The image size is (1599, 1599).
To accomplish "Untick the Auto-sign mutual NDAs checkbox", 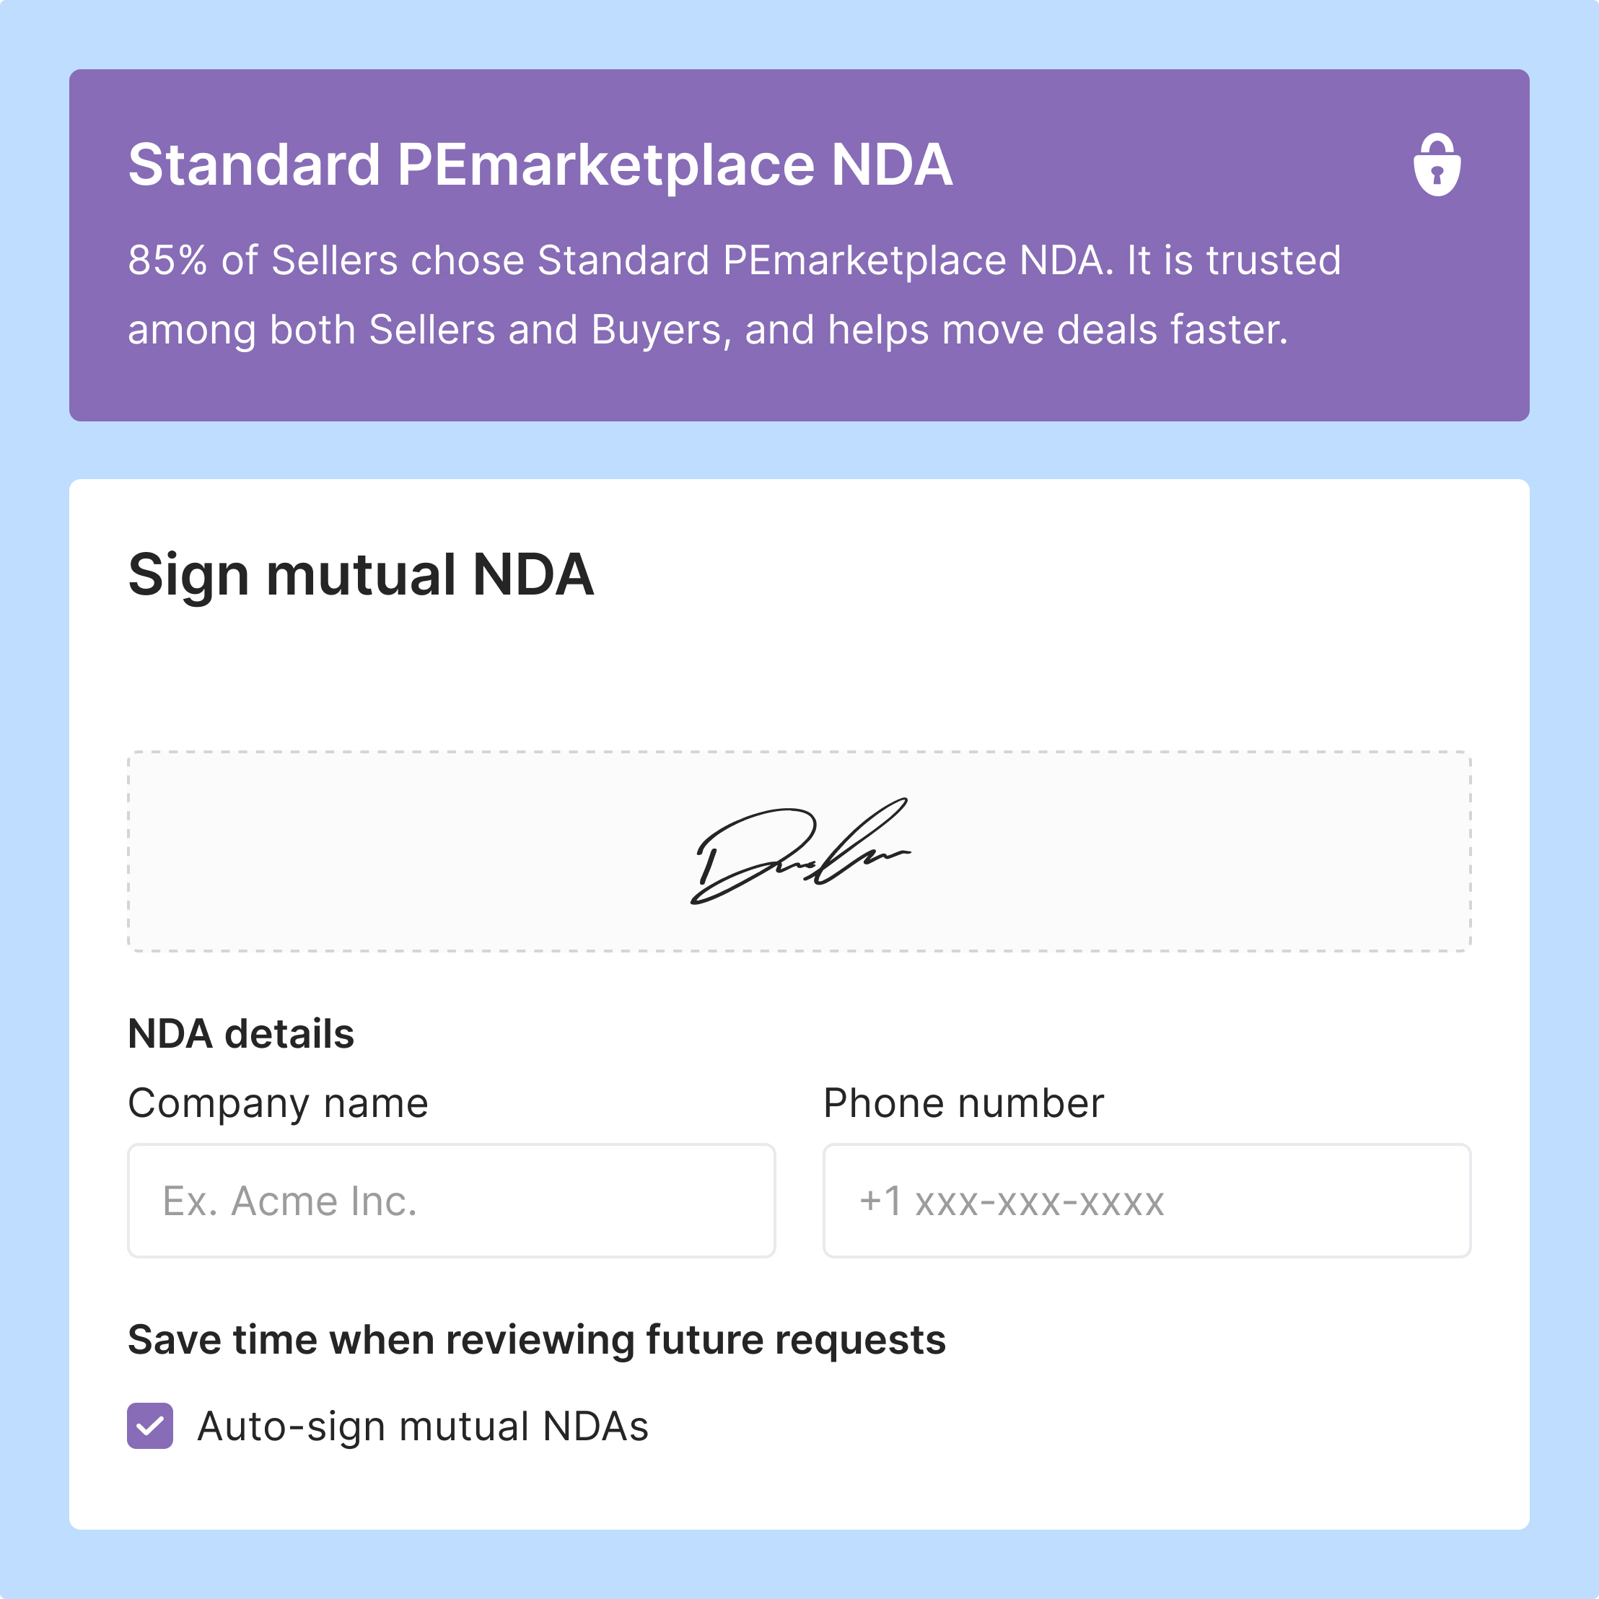I will pos(150,1426).
